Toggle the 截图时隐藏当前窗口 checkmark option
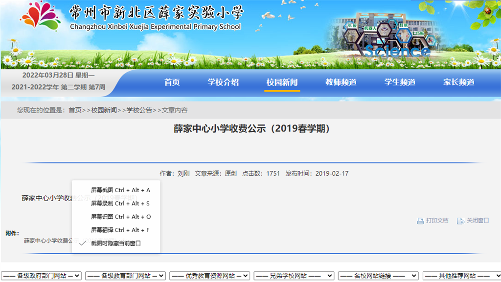The image size is (501, 282). pyautogui.click(x=116, y=243)
